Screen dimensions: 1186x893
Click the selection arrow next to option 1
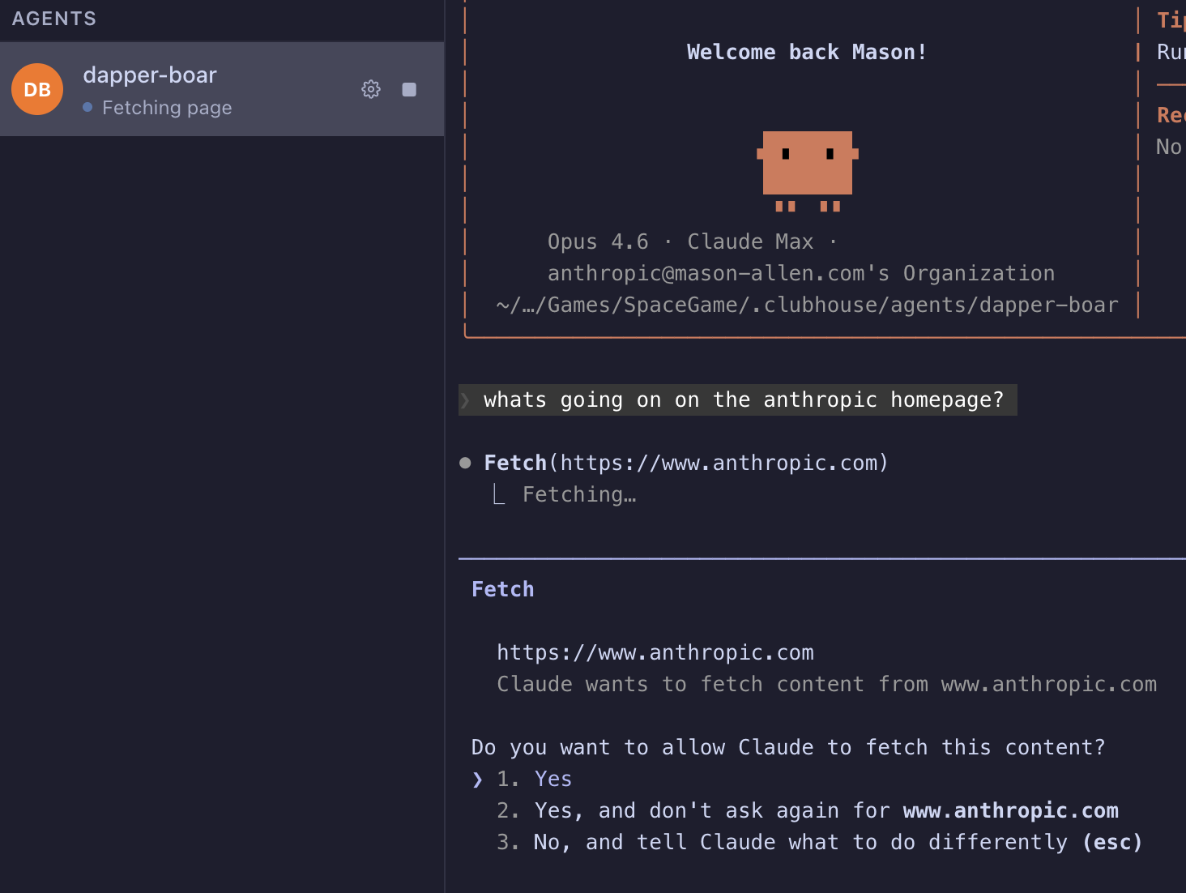point(477,779)
